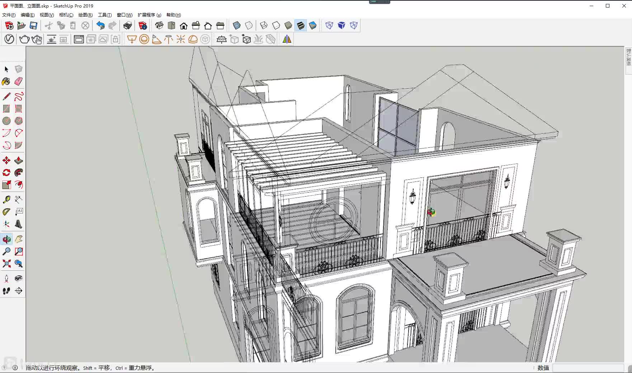Activate the Orbit tool
Screen dimensions: 632x373
coord(6,239)
